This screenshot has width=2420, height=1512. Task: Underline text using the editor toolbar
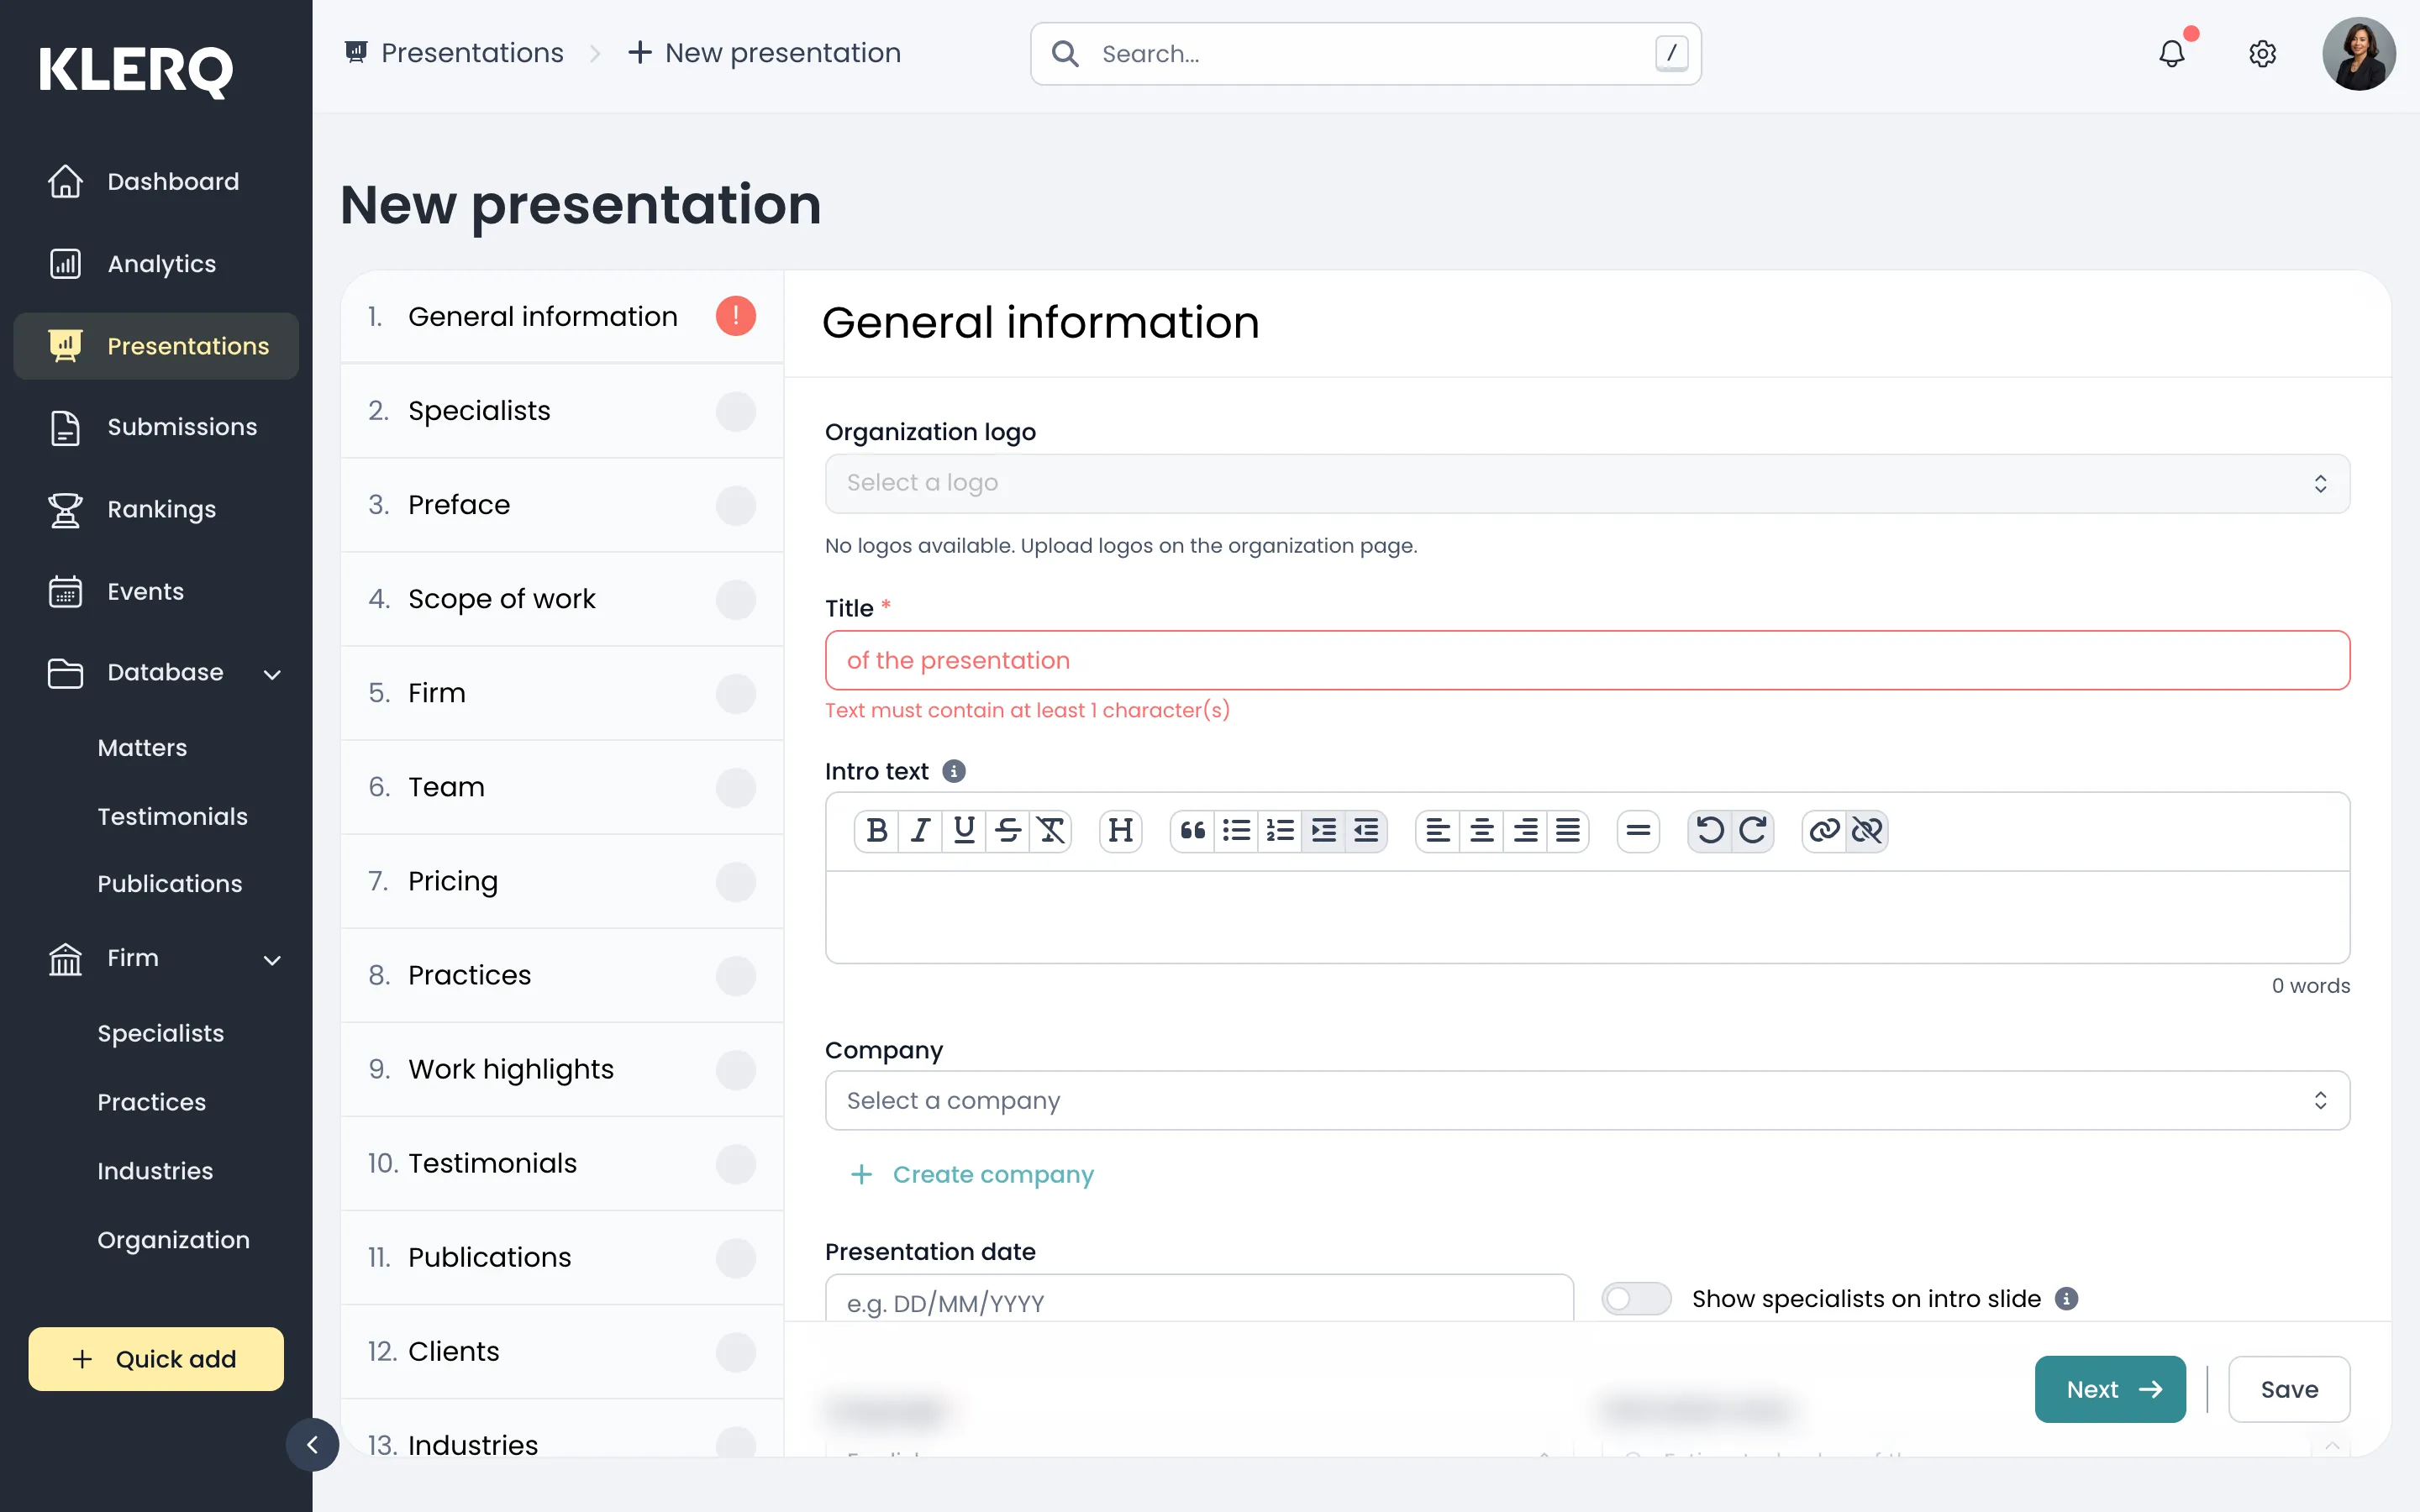[x=964, y=830]
